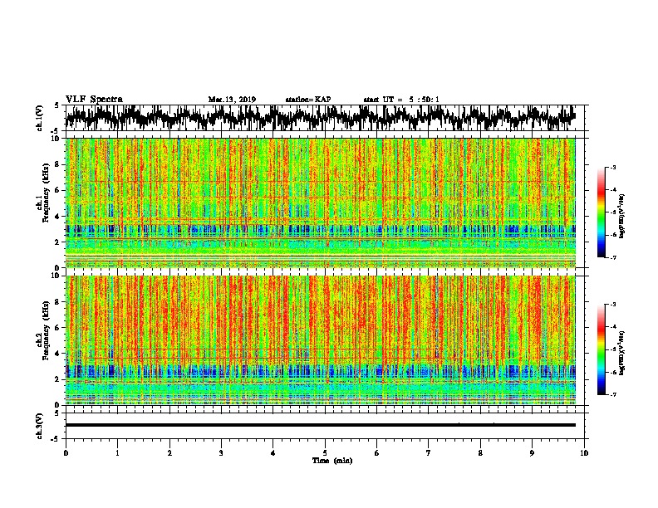The height and width of the screenshot is (508, 658).
Task: Select ch.1 "Frequency (kHz)" axis label
Action: (x=46, y=193)
